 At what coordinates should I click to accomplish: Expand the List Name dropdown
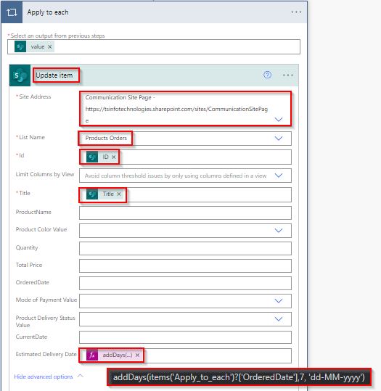tap(279, 138)
